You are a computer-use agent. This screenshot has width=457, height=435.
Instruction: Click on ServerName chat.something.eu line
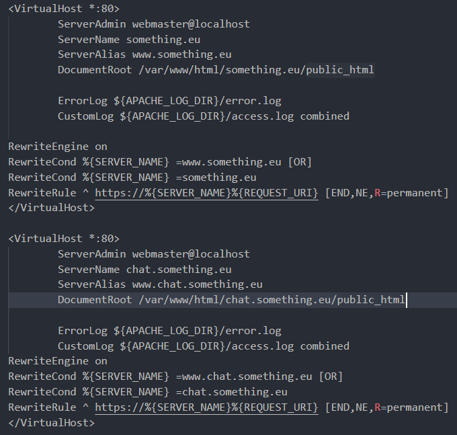click(x=144, y=270)
